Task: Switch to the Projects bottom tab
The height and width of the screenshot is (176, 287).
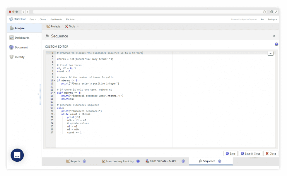Action: 73,161
